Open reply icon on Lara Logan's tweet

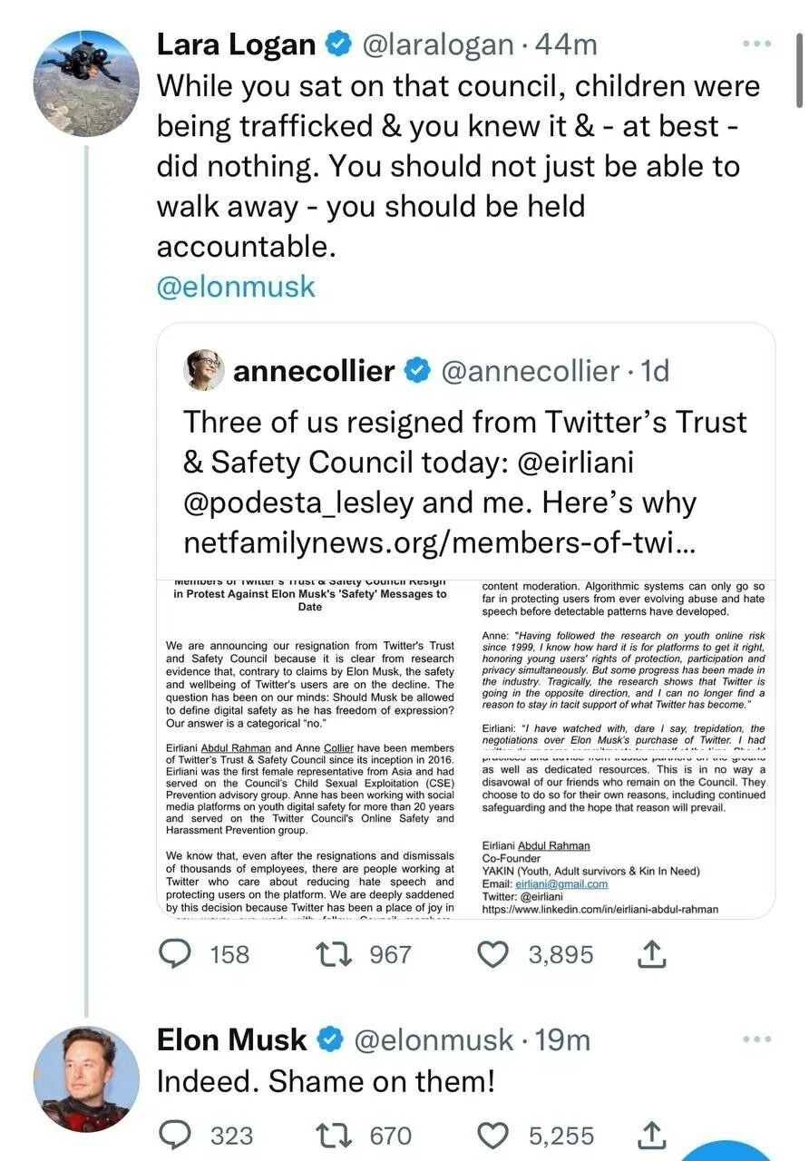176,954
